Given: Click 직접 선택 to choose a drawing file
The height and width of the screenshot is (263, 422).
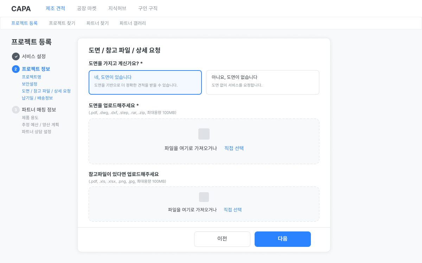Looking at the screenshot, I should pyautogui.click(x=234, y=148).
